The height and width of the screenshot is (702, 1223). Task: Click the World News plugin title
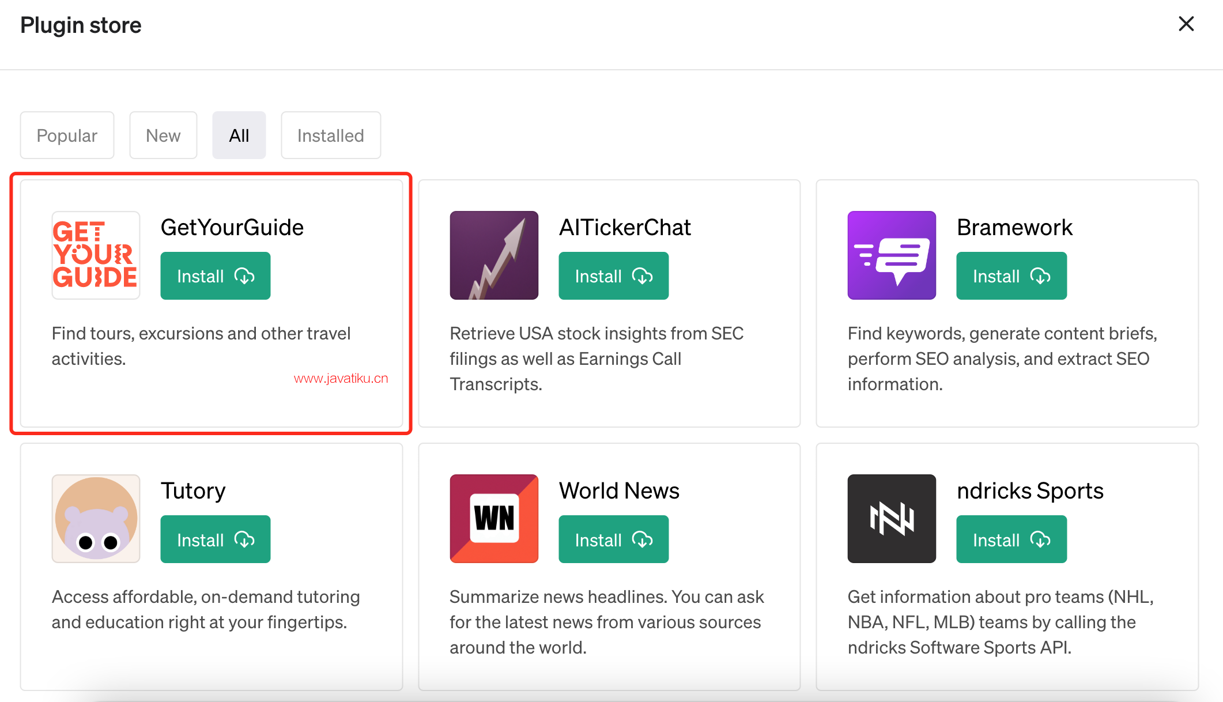pos(619,491)
